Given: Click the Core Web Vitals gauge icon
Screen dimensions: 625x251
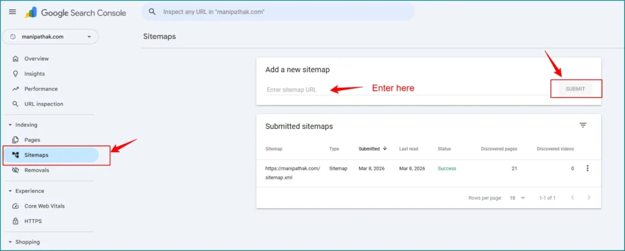Looking at the screenshot, I should coord(15,206).
